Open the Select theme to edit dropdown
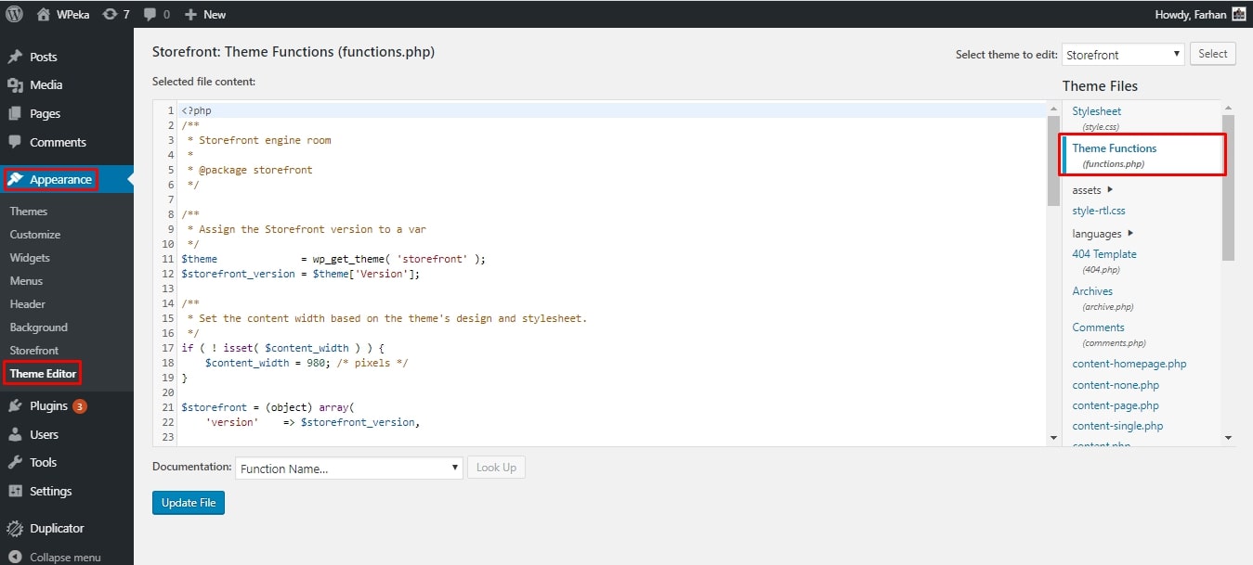Screen dimensions: 1253x565 point(1123,55)
